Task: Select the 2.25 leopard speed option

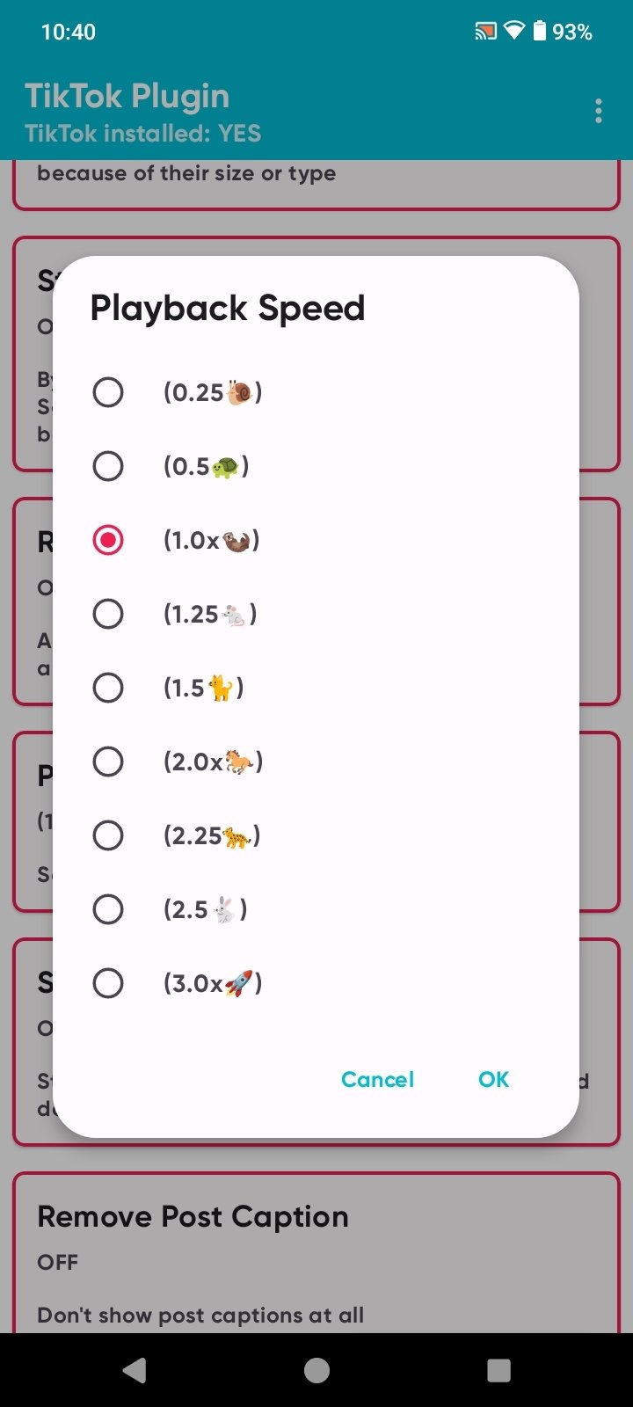Action: tap(108, 835)
